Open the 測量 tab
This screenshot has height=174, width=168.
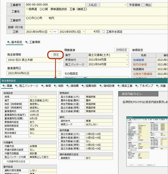pyautogui.click(x=161, y=86)
